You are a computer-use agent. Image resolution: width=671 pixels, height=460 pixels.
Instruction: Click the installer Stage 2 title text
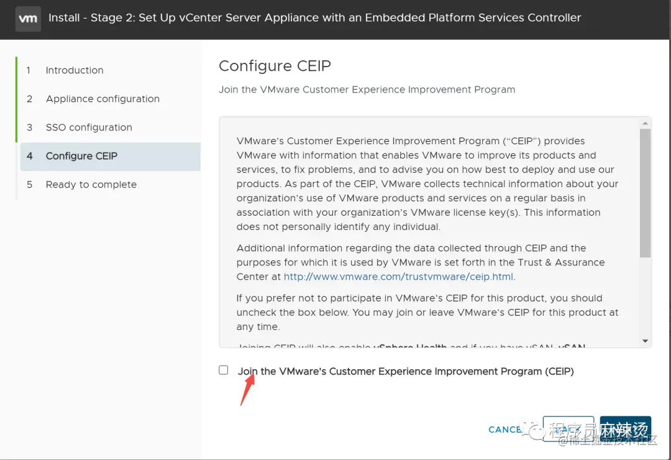coord(314,17)
